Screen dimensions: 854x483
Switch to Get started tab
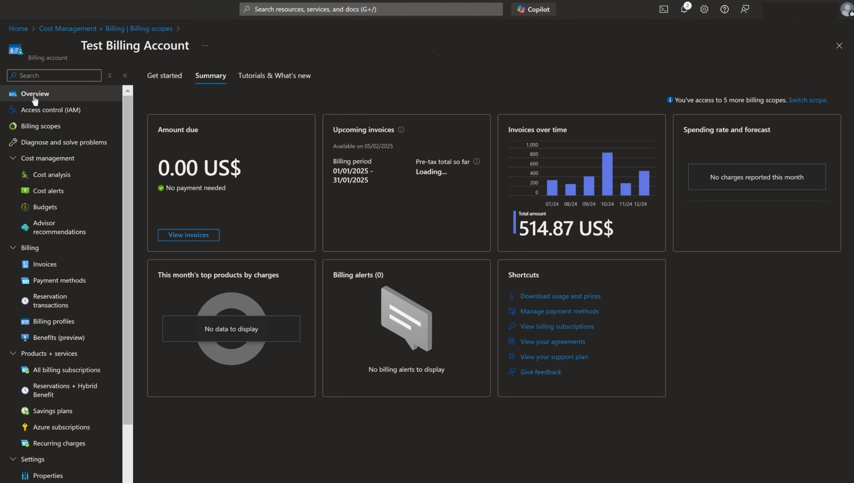(x=164, y=76)
